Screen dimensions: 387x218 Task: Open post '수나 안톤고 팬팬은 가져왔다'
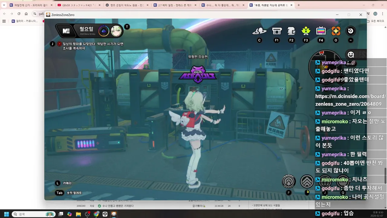point(118,206)
